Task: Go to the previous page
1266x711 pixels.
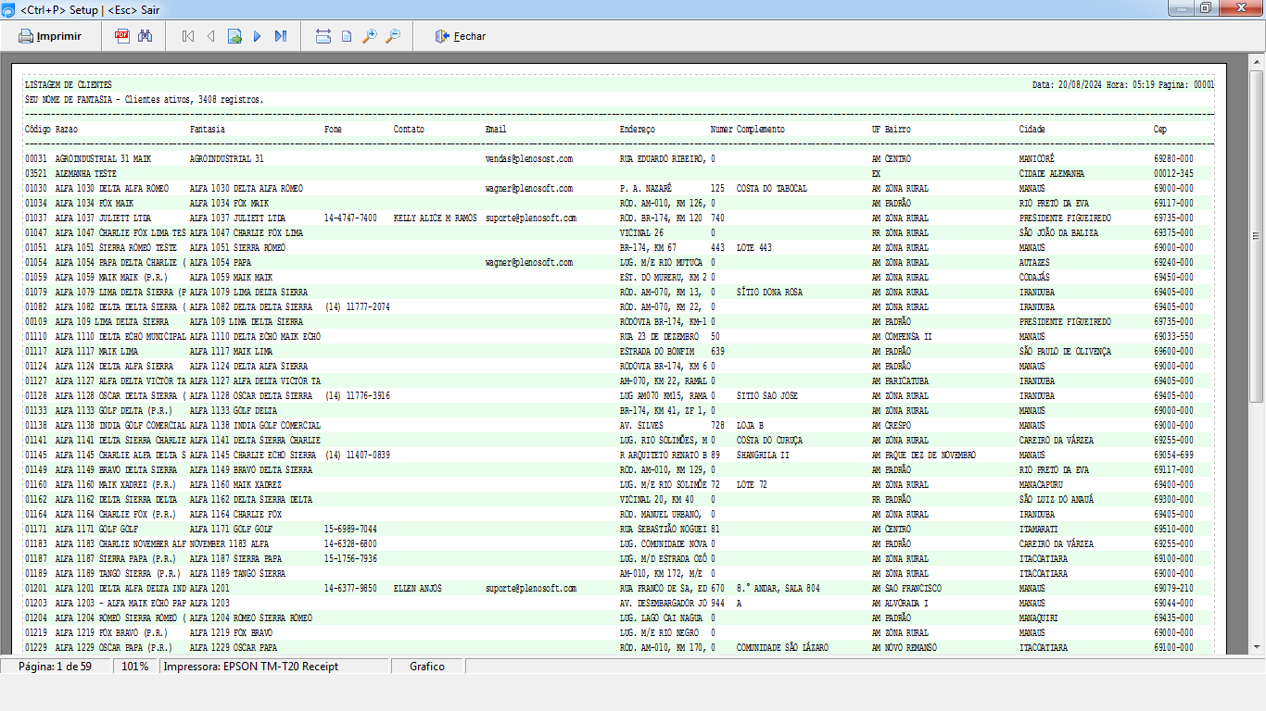Action: (210, 36)
